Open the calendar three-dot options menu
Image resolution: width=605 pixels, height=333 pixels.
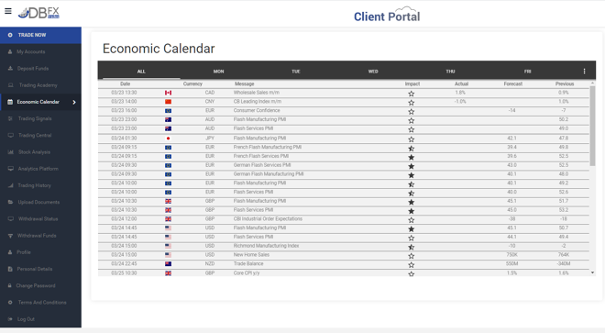point(584,71)
